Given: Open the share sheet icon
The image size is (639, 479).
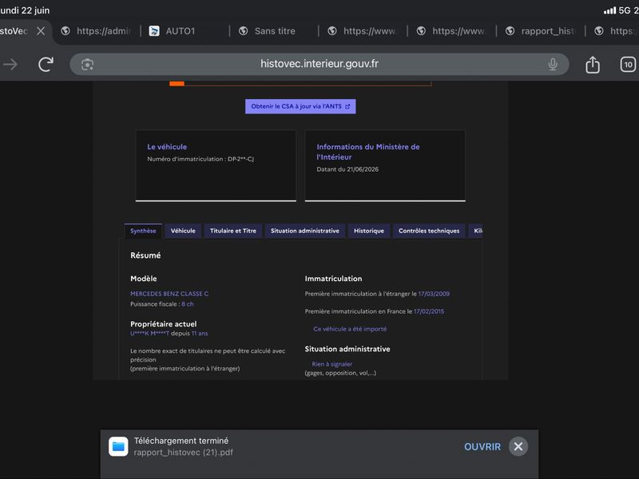Looking at the screenshot, I should click(x=593, y=65).
